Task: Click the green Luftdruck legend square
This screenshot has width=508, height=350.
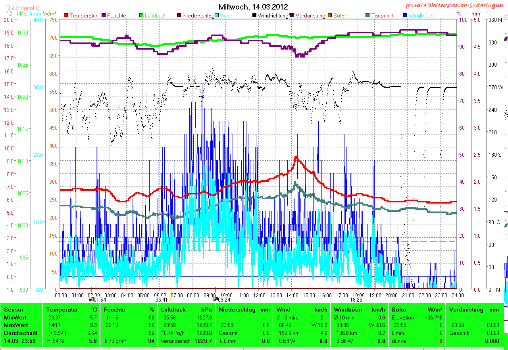Action: coord(142,15)
